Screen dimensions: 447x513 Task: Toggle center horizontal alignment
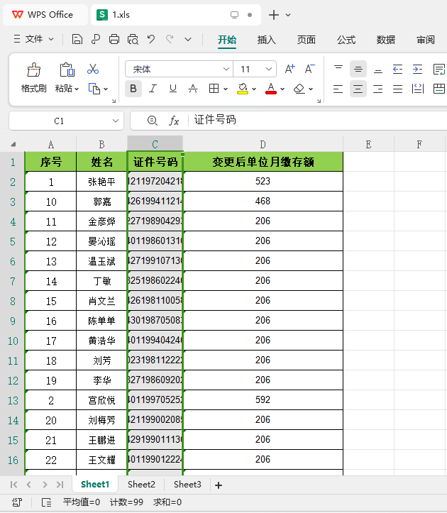coord(358,89)
